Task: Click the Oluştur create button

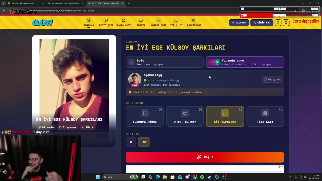Action: point(239,23)
